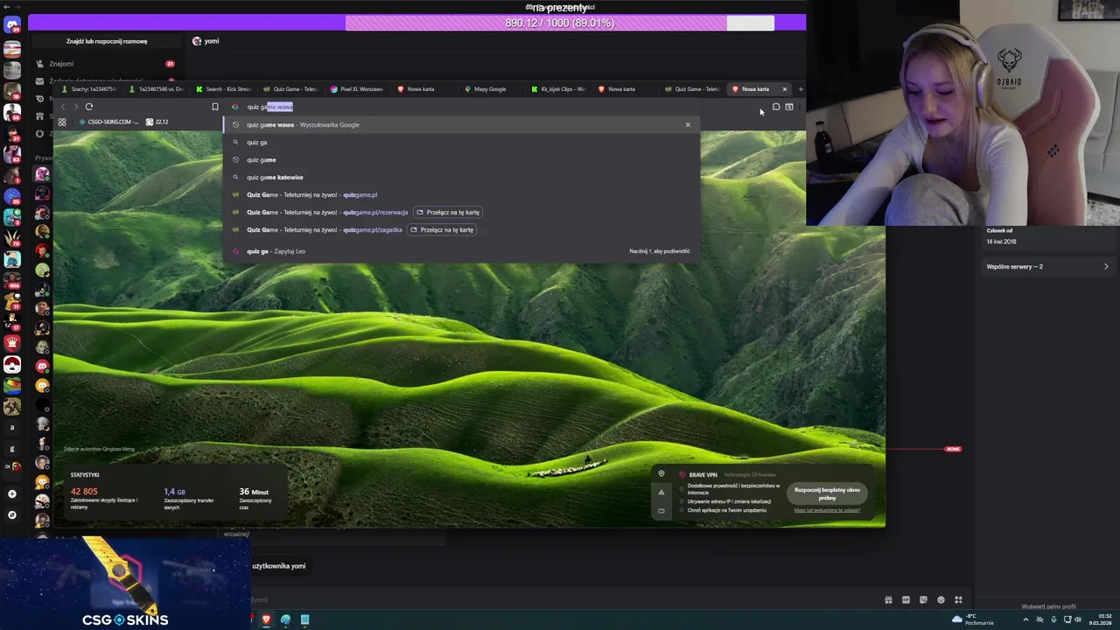Open sticker picker in Discord chat
Viewport: 1120px width, 630px height.
click(923, 599)
